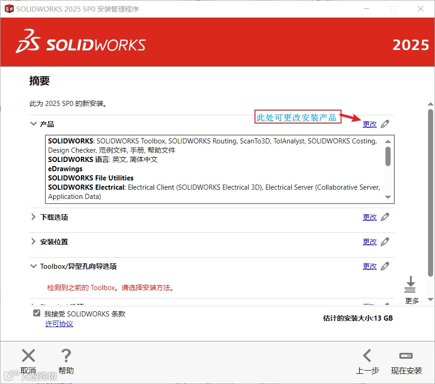Click main summary scrollbar down arrow
This screenshot has height=384, width=435.
pyautogui.click(x=430, y=299)
